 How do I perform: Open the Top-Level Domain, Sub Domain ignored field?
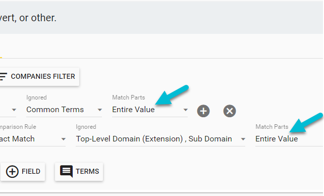click(160, 139)
